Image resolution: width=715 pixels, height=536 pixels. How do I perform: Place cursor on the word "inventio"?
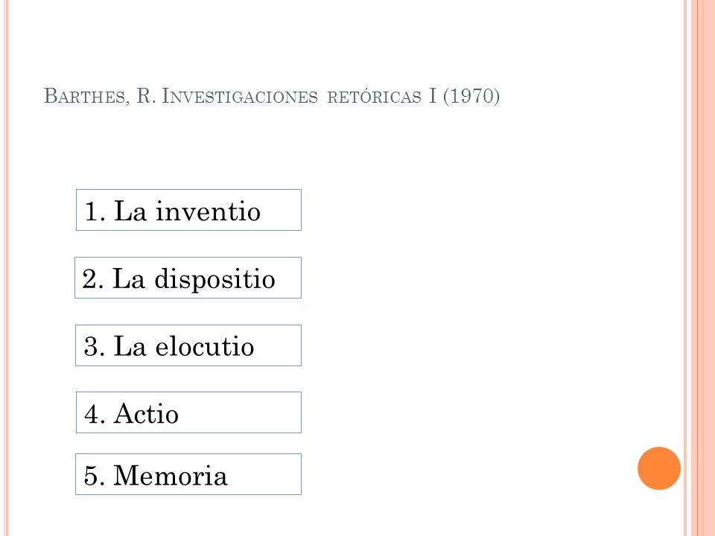tap(208, 211)
